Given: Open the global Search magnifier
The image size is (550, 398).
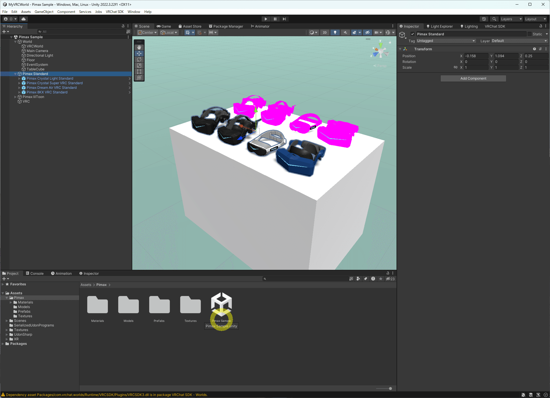Looking at the screenshot, I should tap(494, 19).
